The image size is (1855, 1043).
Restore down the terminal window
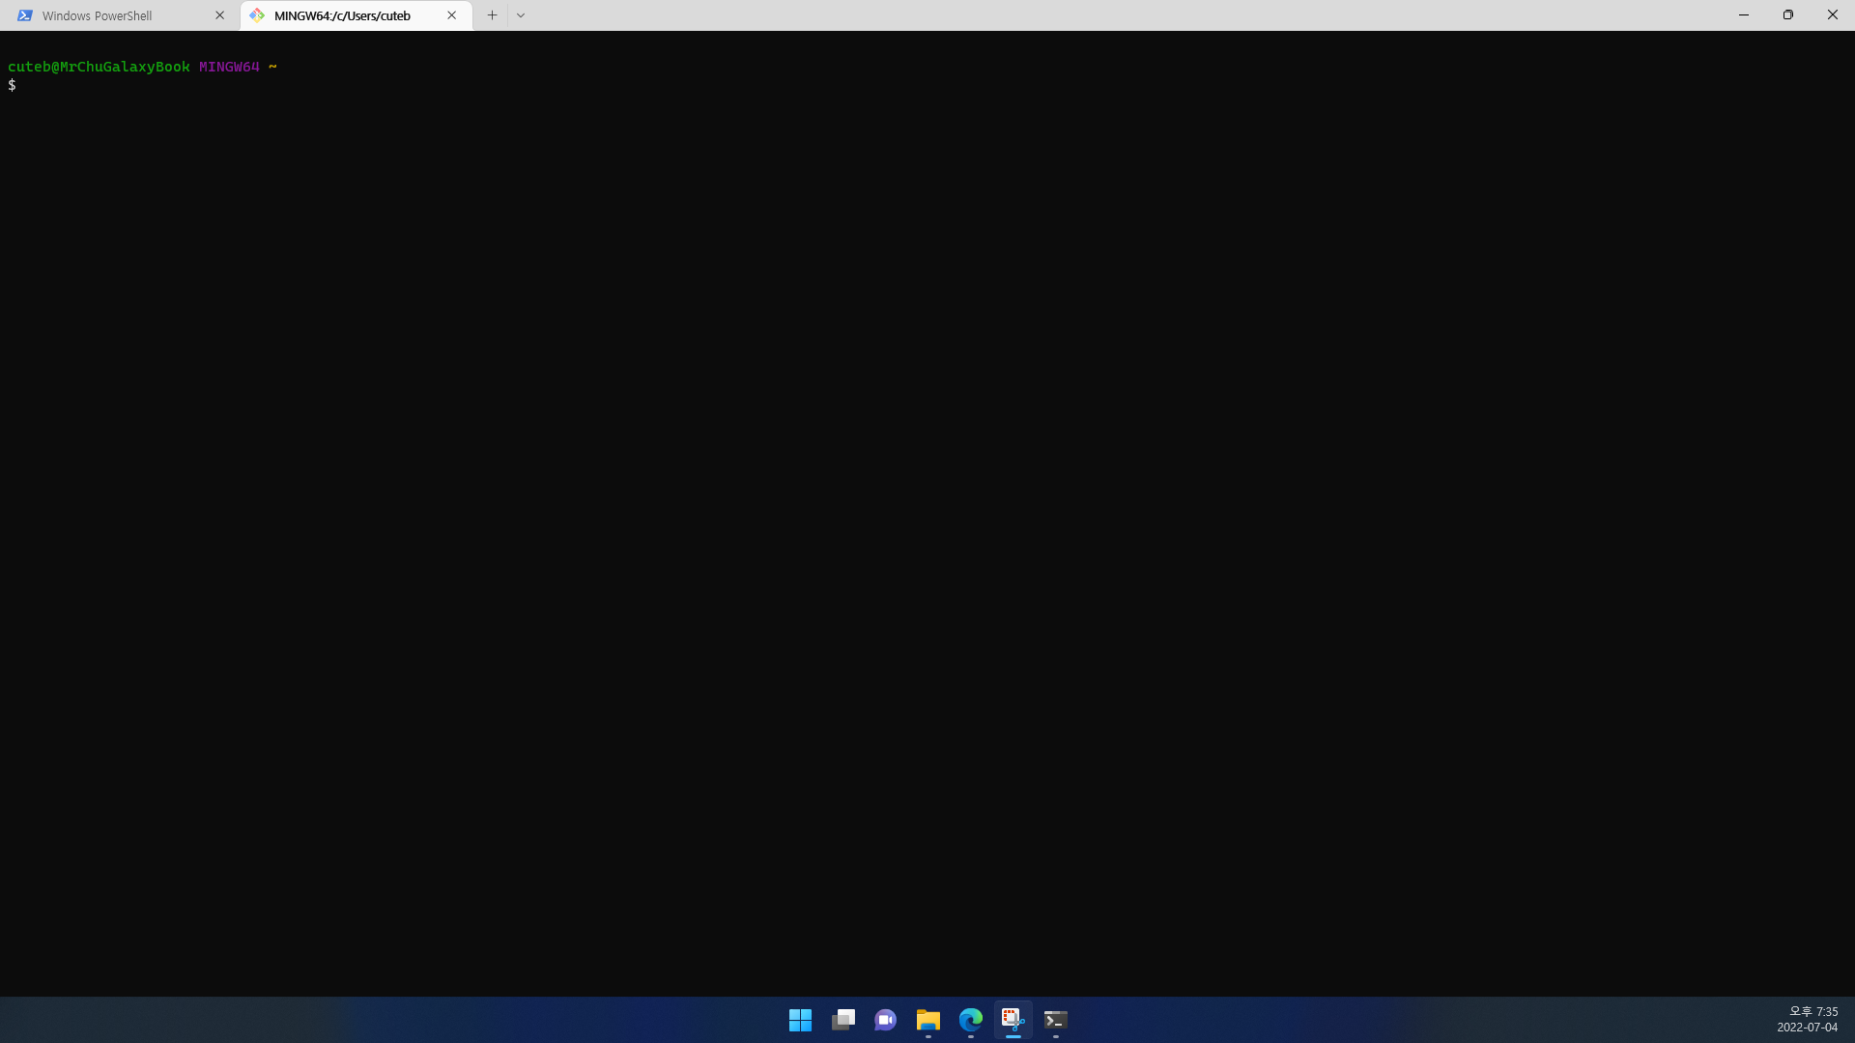coord(1788,15)
